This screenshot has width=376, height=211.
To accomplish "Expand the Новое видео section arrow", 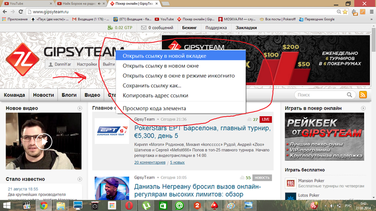I will 79,108.
